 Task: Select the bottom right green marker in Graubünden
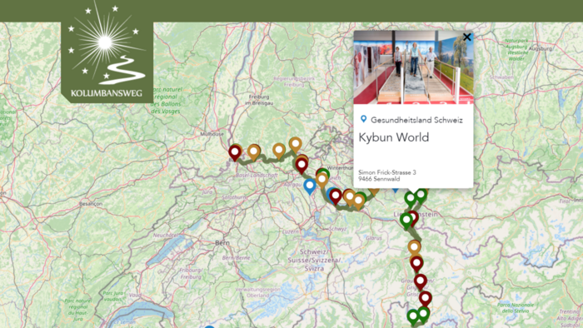(423, 315)
